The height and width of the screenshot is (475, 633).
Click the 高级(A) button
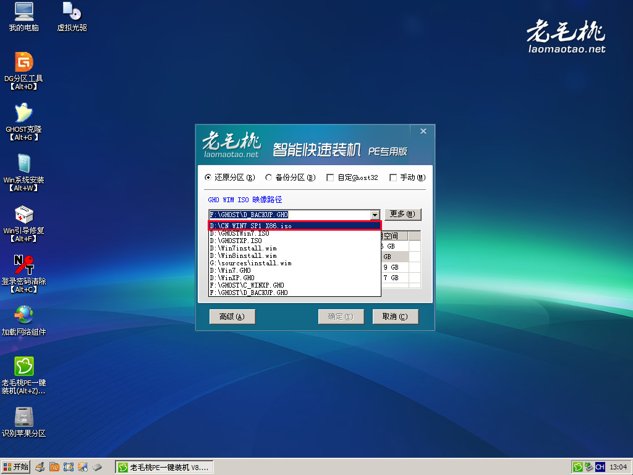232,317
